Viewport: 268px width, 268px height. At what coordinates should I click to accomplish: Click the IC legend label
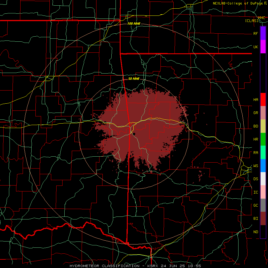click(x=255, y=192)
